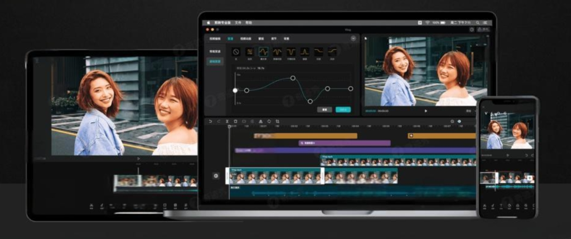This screenshot has height=239, width=571.
Task: Select the white-outlined clip on the phone timeline
Action: (489, 178)
